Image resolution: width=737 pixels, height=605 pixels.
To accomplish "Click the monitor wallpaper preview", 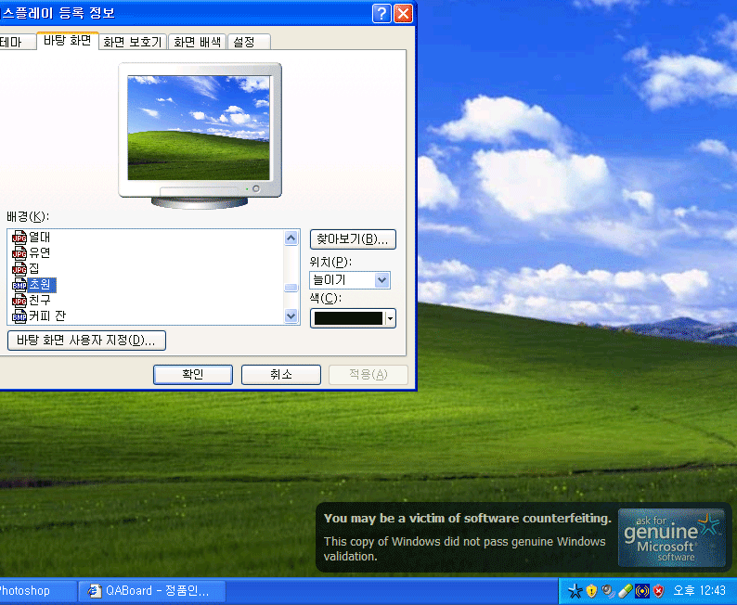I will click(199, 128).
